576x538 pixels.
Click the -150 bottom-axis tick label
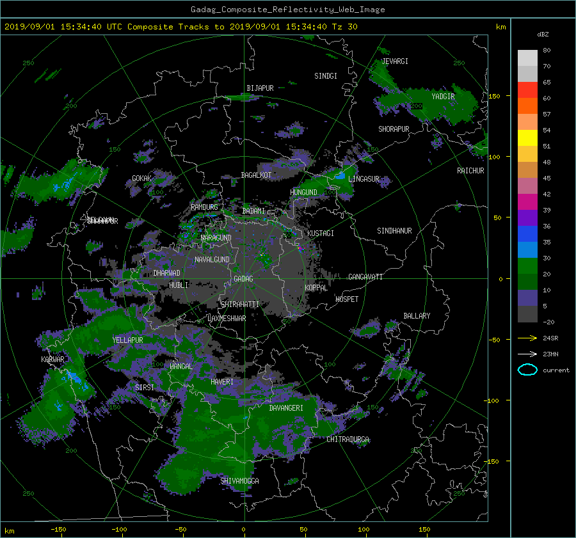[x=58, y=530]
